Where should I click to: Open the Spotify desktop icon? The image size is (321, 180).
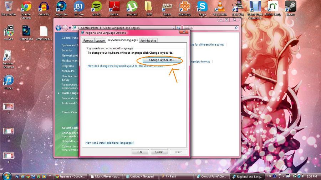(x=96, y=7)
